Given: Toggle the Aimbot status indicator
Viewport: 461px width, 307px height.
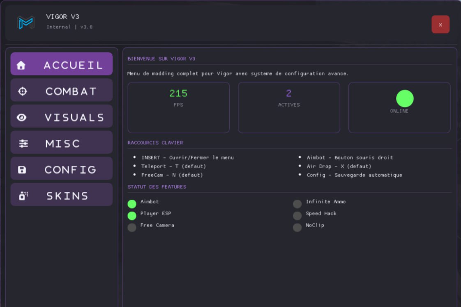Looking at the screenshot, I should point(132,204).
